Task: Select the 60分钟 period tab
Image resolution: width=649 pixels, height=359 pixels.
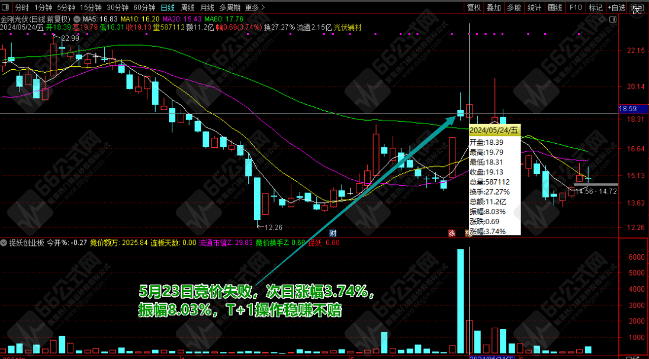Action: tap(144, 8)
